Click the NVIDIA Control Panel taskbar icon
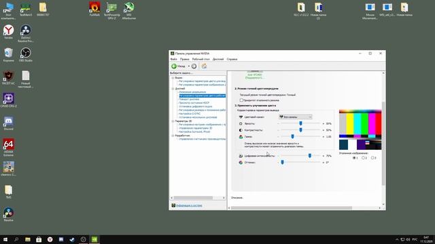The image size is (435, 244). point(94,239)
